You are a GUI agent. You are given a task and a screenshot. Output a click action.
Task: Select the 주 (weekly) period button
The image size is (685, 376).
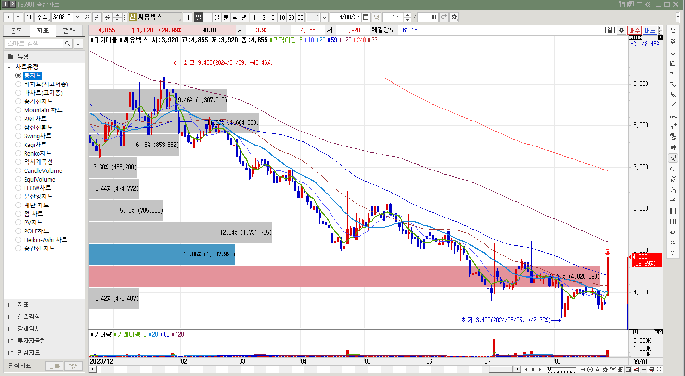tap(208, 17)
